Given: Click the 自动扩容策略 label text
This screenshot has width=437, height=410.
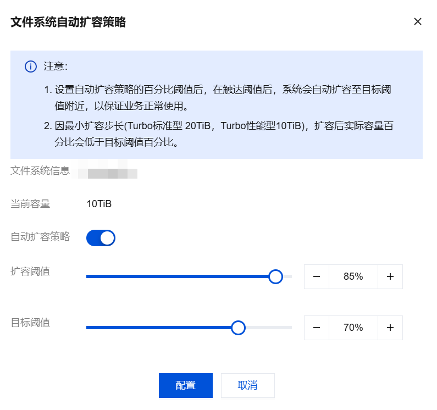Looking at the screenshot, I should [40, 237].
